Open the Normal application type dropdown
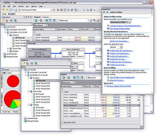Screen dimensions: 157x135 (x=121, y=47)
